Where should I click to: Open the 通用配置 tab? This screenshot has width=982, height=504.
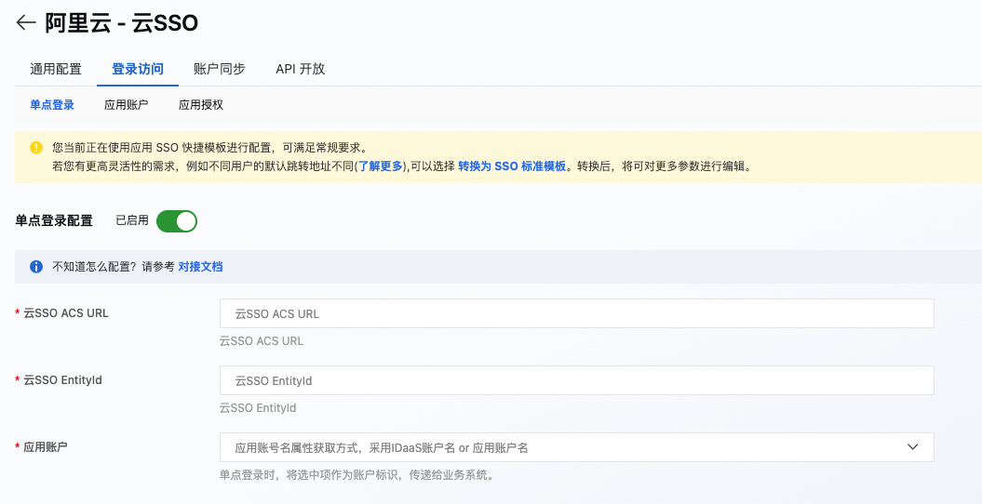pos(56,69)
